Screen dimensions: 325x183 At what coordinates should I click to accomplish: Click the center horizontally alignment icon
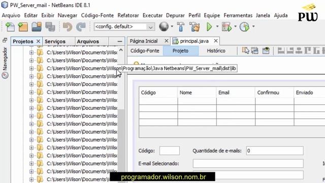click(x=299, y=50)
